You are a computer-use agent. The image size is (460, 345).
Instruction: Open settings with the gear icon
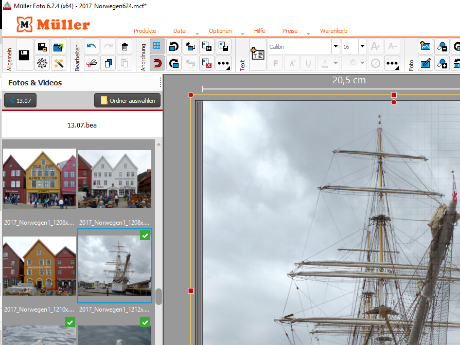coord(43,64)
